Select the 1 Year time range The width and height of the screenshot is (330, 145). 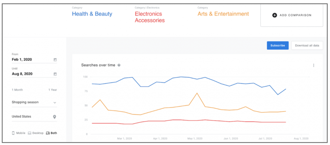[x=53, y=90]
